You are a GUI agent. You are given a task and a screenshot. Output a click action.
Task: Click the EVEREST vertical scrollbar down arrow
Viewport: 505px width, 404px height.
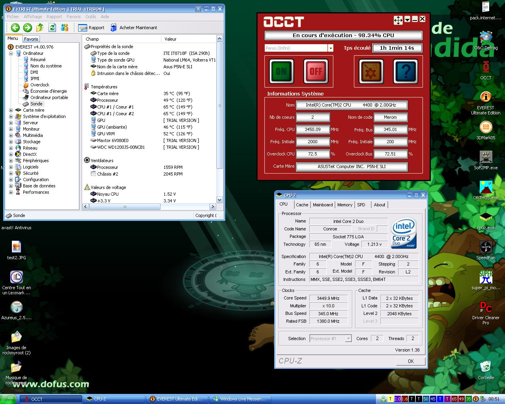point(220,200)
